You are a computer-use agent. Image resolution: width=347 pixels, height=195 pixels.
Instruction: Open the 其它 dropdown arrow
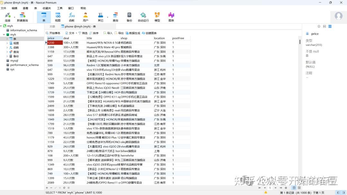[x=108, y=17]
